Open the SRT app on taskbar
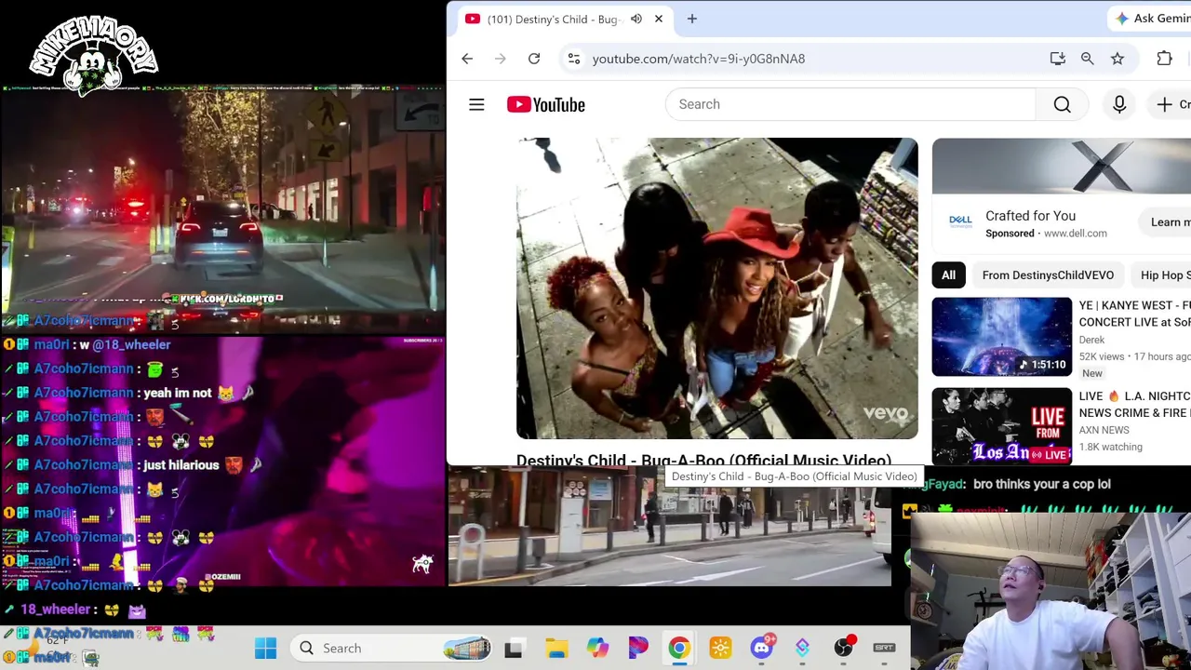This screenshot has width=1191, height=670. click(x=884, y=648)
